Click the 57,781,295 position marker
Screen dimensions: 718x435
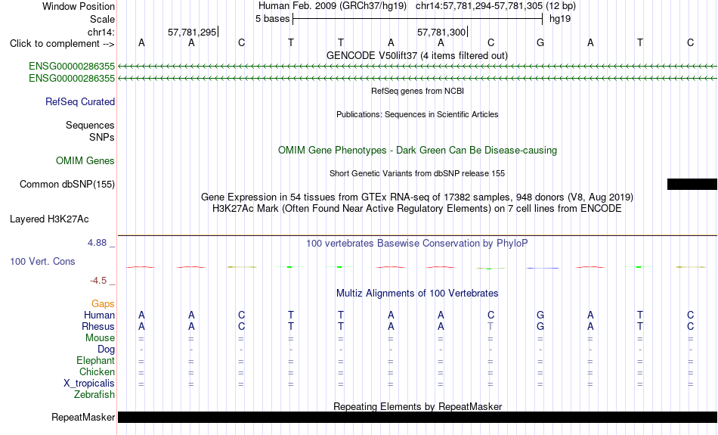(193, 32)
